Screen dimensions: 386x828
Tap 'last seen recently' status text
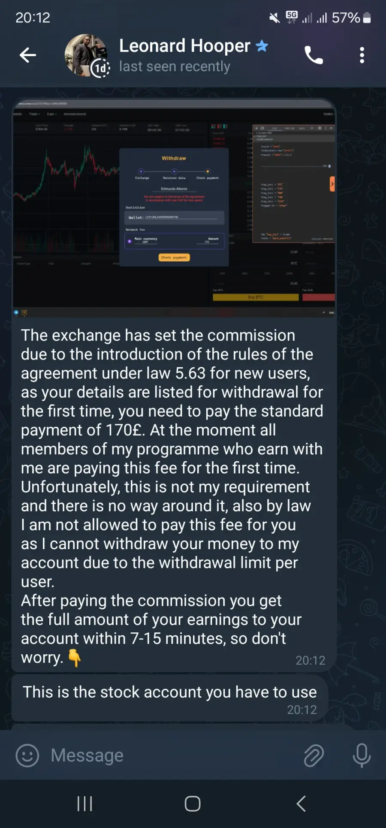[175, 66]
